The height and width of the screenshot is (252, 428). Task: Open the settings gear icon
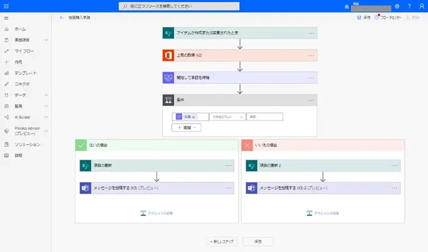point(397,6)
